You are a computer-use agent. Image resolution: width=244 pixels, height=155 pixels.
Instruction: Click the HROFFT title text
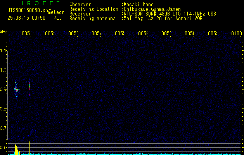pos(40,3)
